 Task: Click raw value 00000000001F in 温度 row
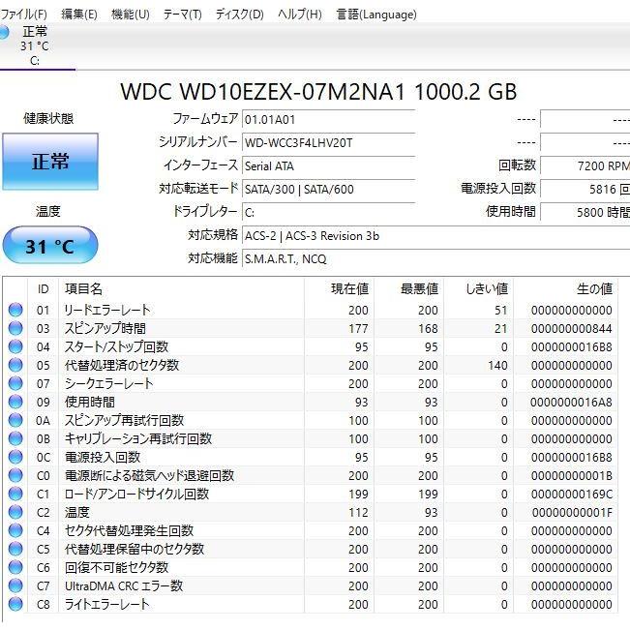pos(572,512)
